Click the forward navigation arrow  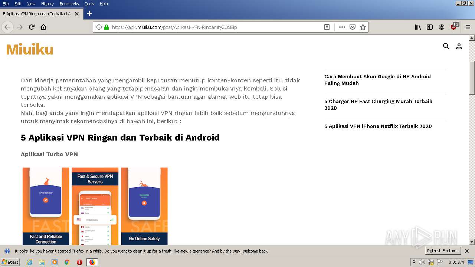tap(20, 27)
